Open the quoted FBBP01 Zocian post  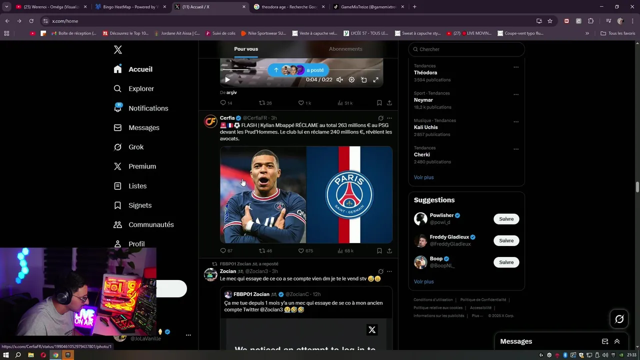(x=306, y=318)
